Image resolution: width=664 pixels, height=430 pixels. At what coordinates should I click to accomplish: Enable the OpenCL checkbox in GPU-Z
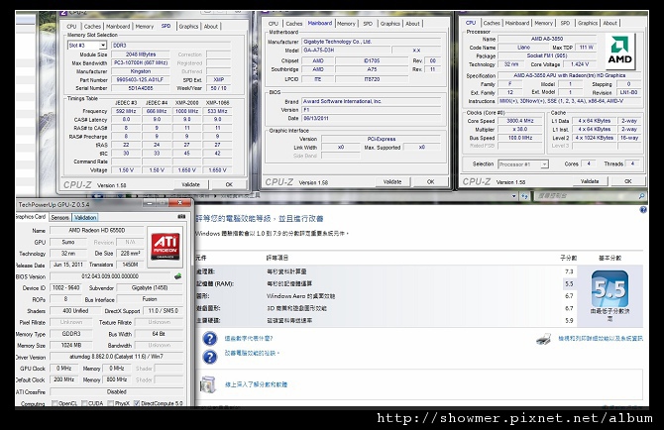[x=55, y=403]
